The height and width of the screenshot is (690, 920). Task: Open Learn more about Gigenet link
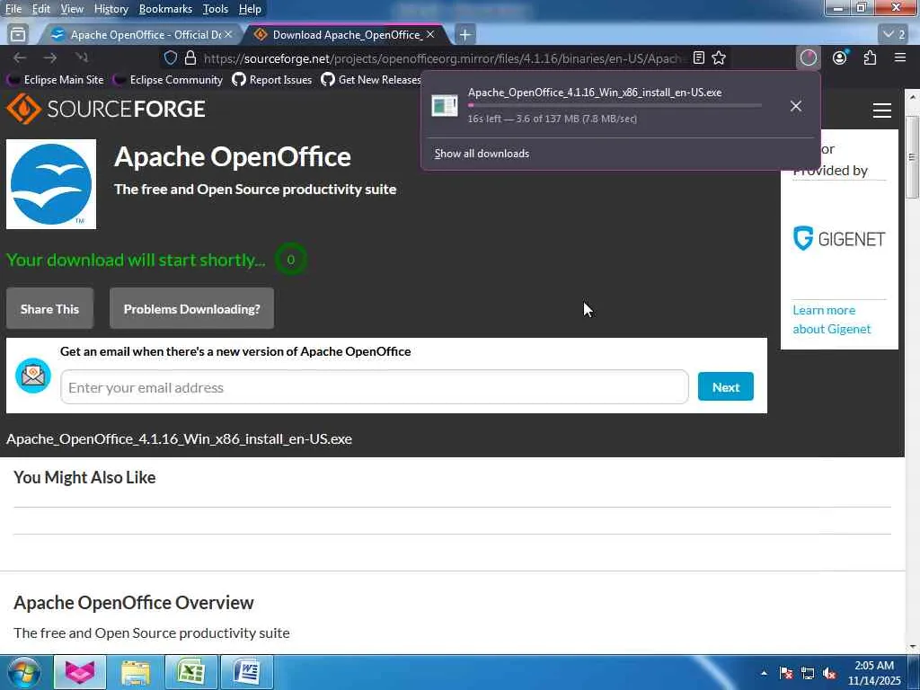(831, 320)
